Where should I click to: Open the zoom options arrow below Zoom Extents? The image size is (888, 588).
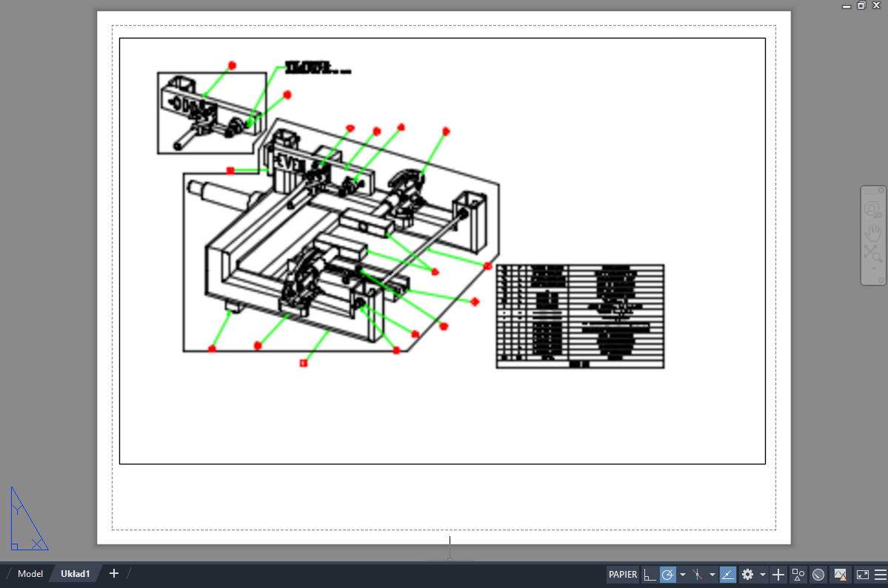tap(873, 268)
